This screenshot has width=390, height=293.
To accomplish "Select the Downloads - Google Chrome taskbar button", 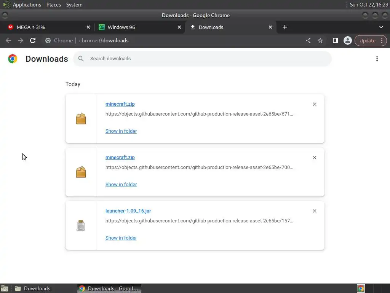I will [x=109, y=288].
